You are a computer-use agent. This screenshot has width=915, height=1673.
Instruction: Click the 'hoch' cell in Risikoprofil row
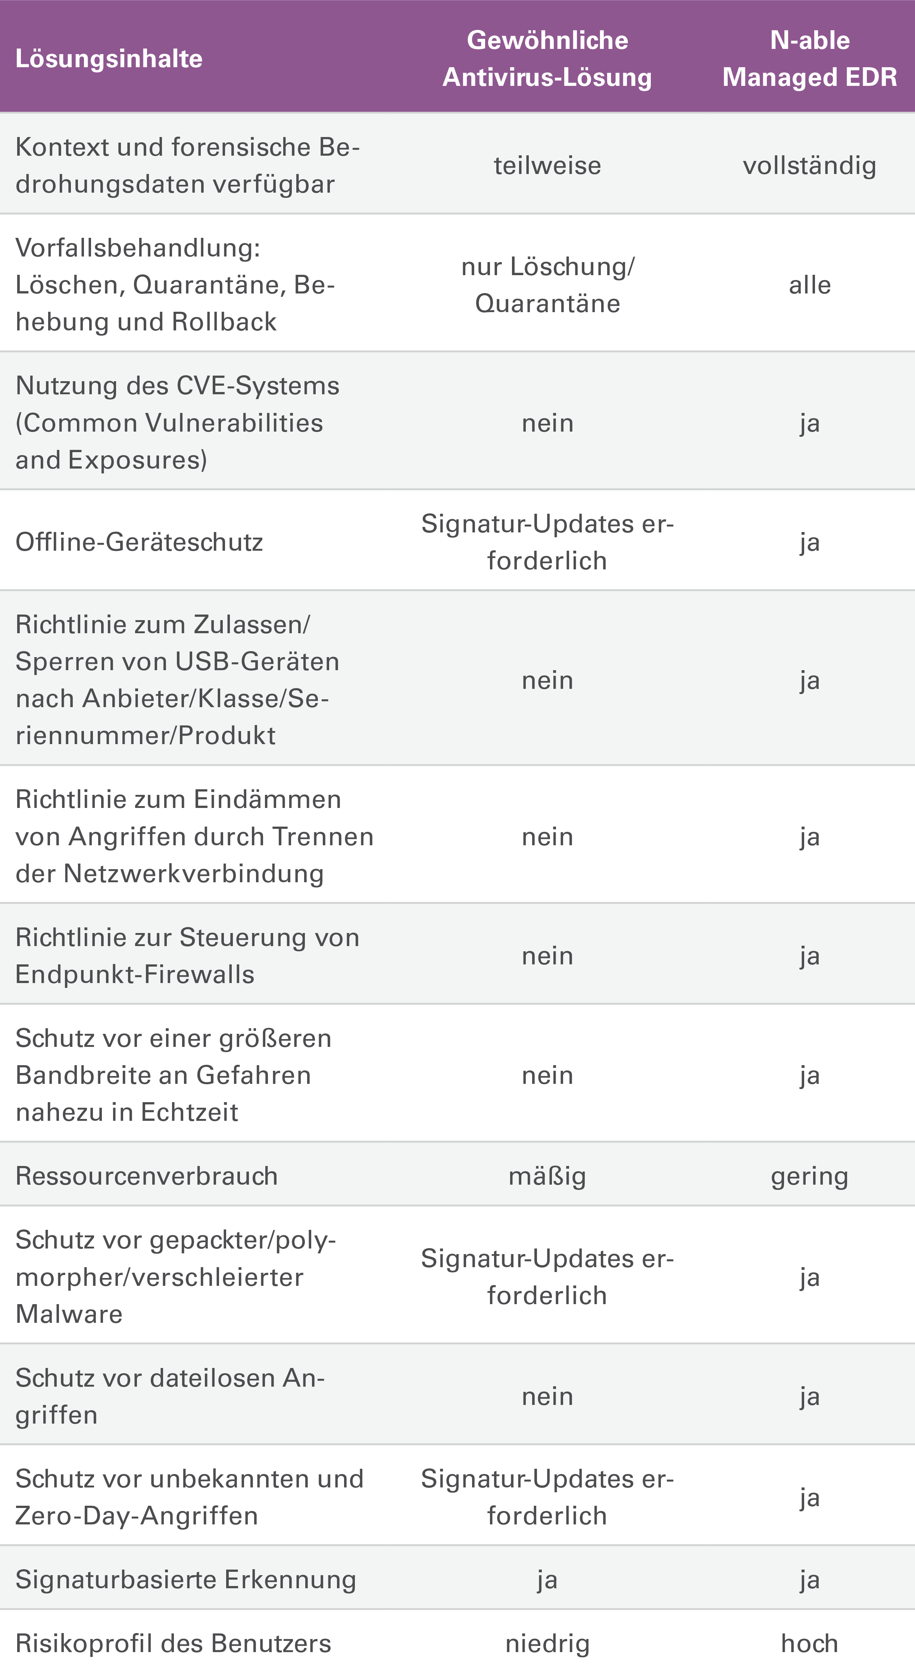(x=810, y=1642)
